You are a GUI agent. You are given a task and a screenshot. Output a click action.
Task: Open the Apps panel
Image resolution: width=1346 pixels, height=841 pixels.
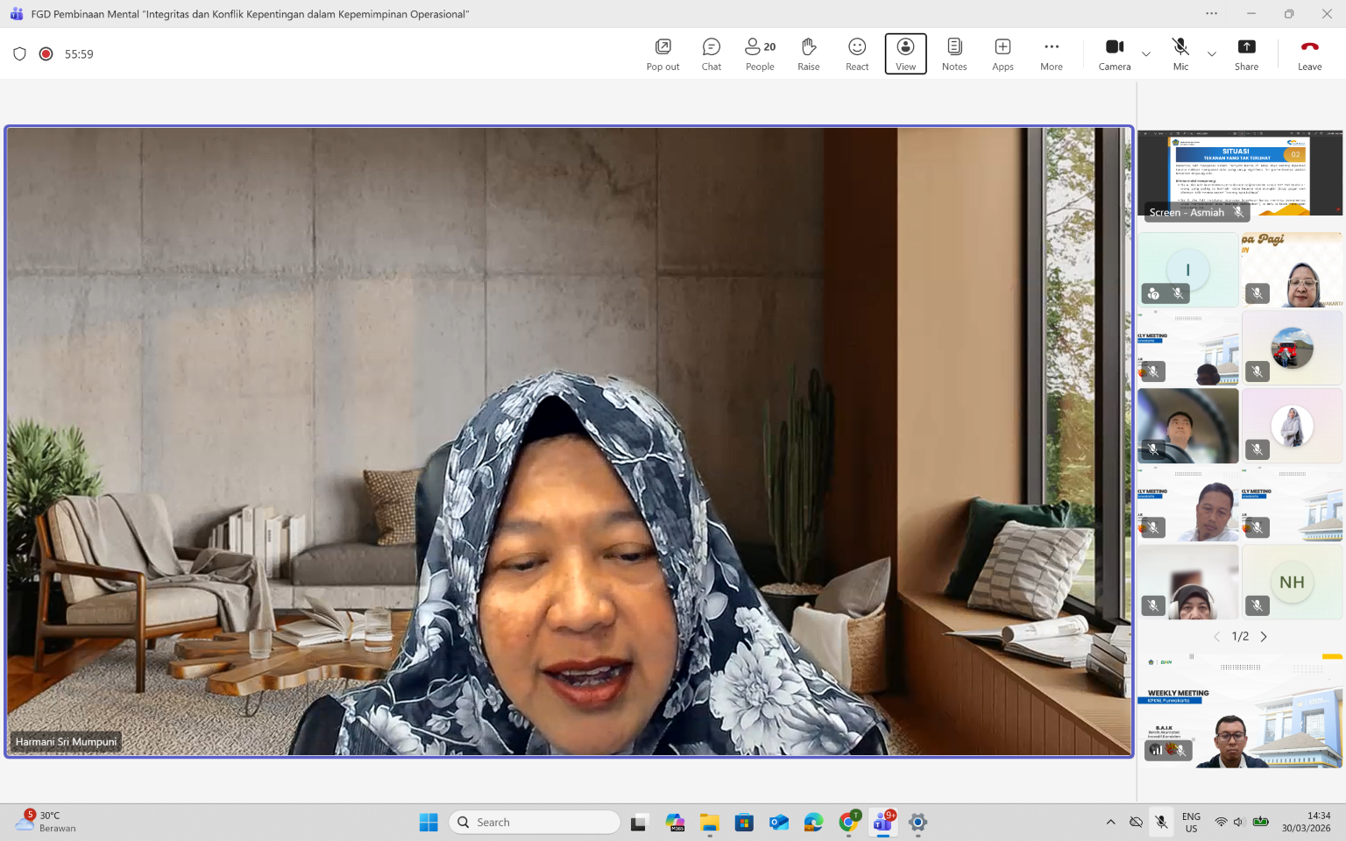coord(1002,54)
